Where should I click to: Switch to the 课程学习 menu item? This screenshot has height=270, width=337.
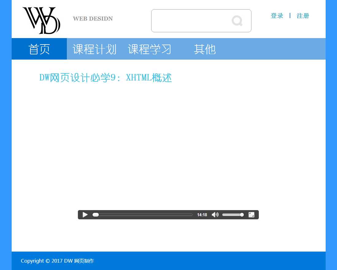[x=150, y=49]
